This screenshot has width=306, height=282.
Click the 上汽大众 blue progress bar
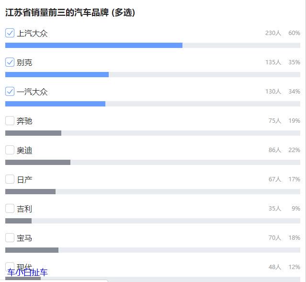coord(94,46)
